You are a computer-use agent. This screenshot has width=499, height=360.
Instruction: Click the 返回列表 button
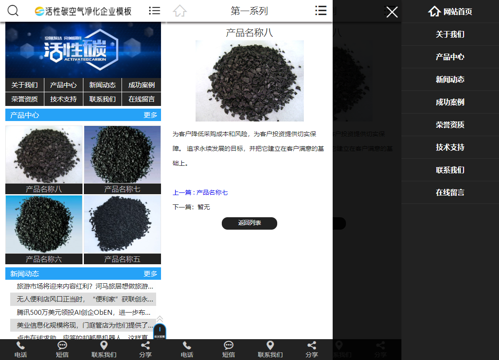pos(249,223)
